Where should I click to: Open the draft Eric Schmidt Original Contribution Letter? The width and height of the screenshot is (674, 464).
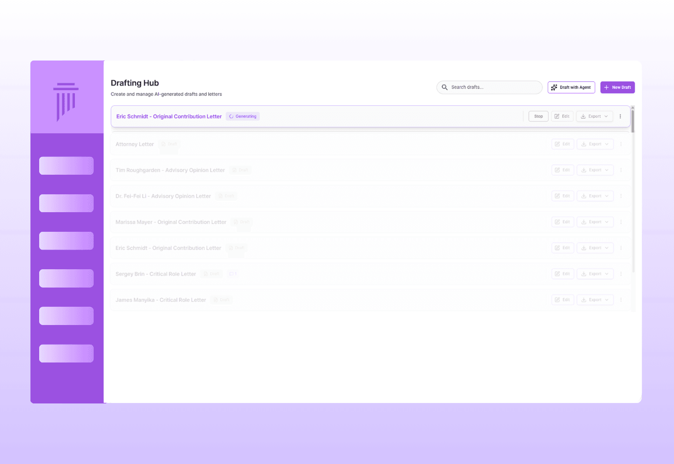pos(168,248)
